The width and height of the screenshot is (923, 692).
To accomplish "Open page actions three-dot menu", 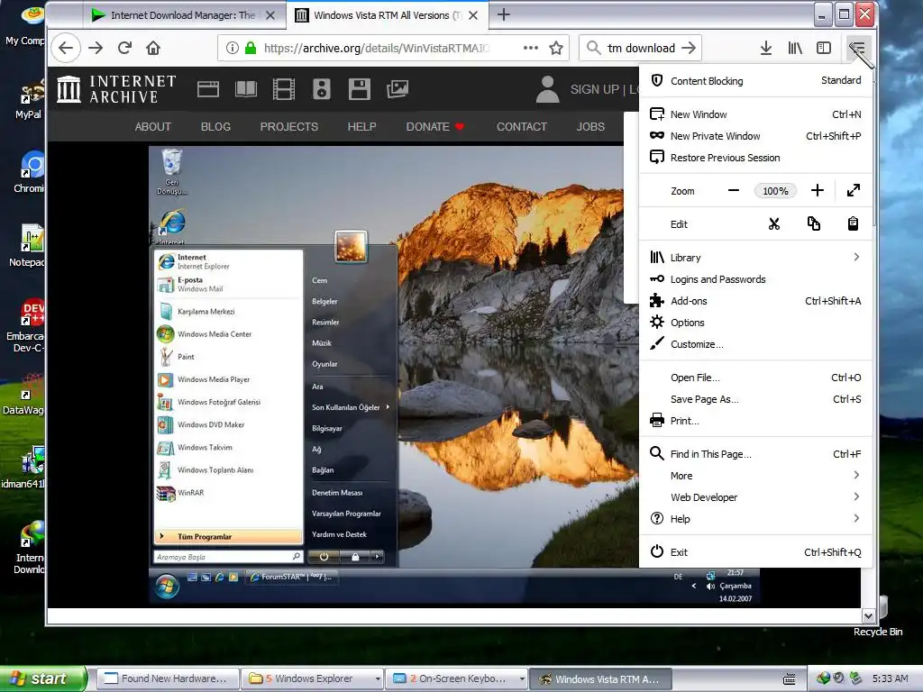I will 530,48.
